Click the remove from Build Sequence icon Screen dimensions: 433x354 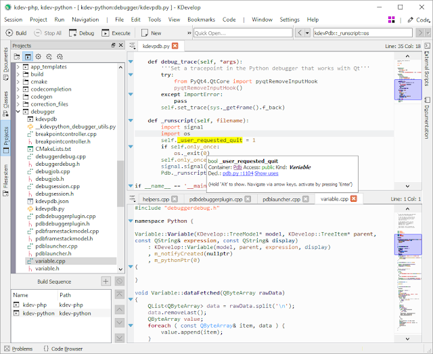click(119, 282)
